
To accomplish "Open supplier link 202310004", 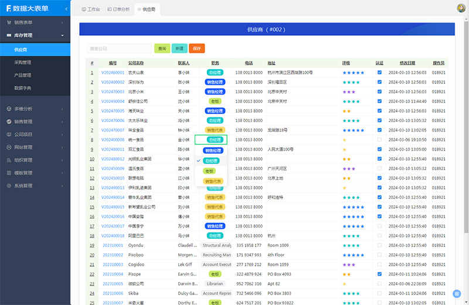I will click(x=113, y=274).
